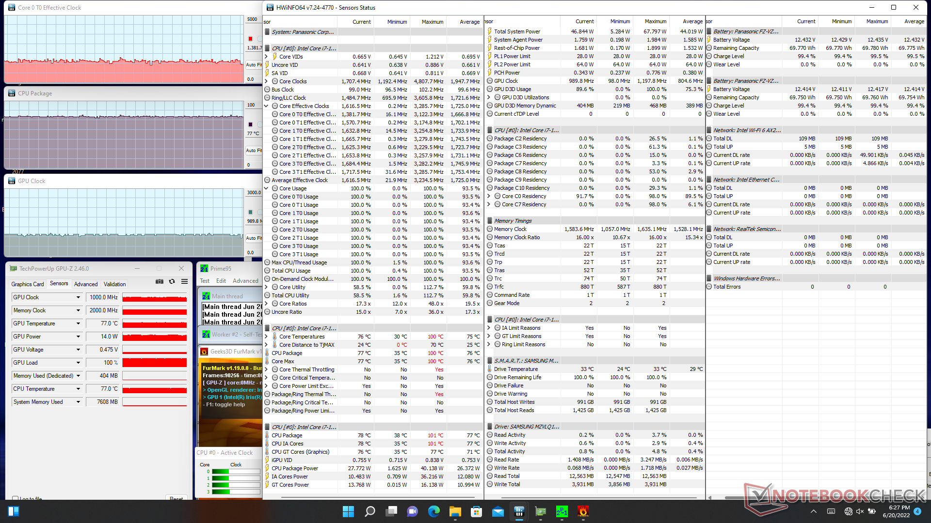
Task: Toggle the Log to file checkbox
Action: (16, 498)
